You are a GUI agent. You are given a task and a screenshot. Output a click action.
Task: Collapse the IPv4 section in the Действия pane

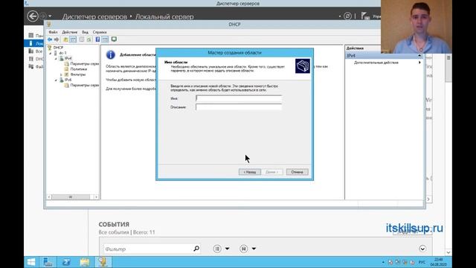tap(419, 56)
